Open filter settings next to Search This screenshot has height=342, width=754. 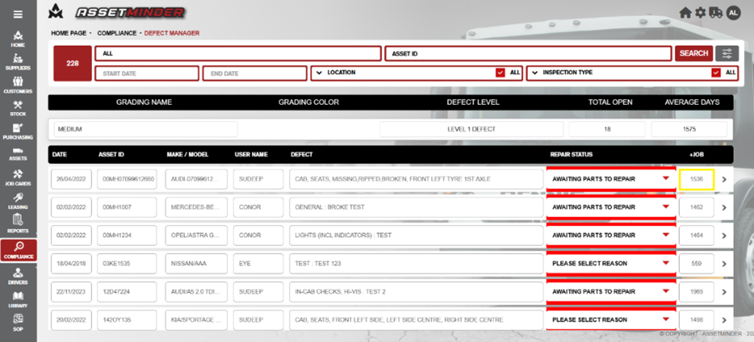[727, 53]
